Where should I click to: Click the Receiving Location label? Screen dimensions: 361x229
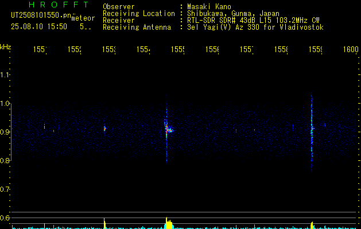click(139, 14)
